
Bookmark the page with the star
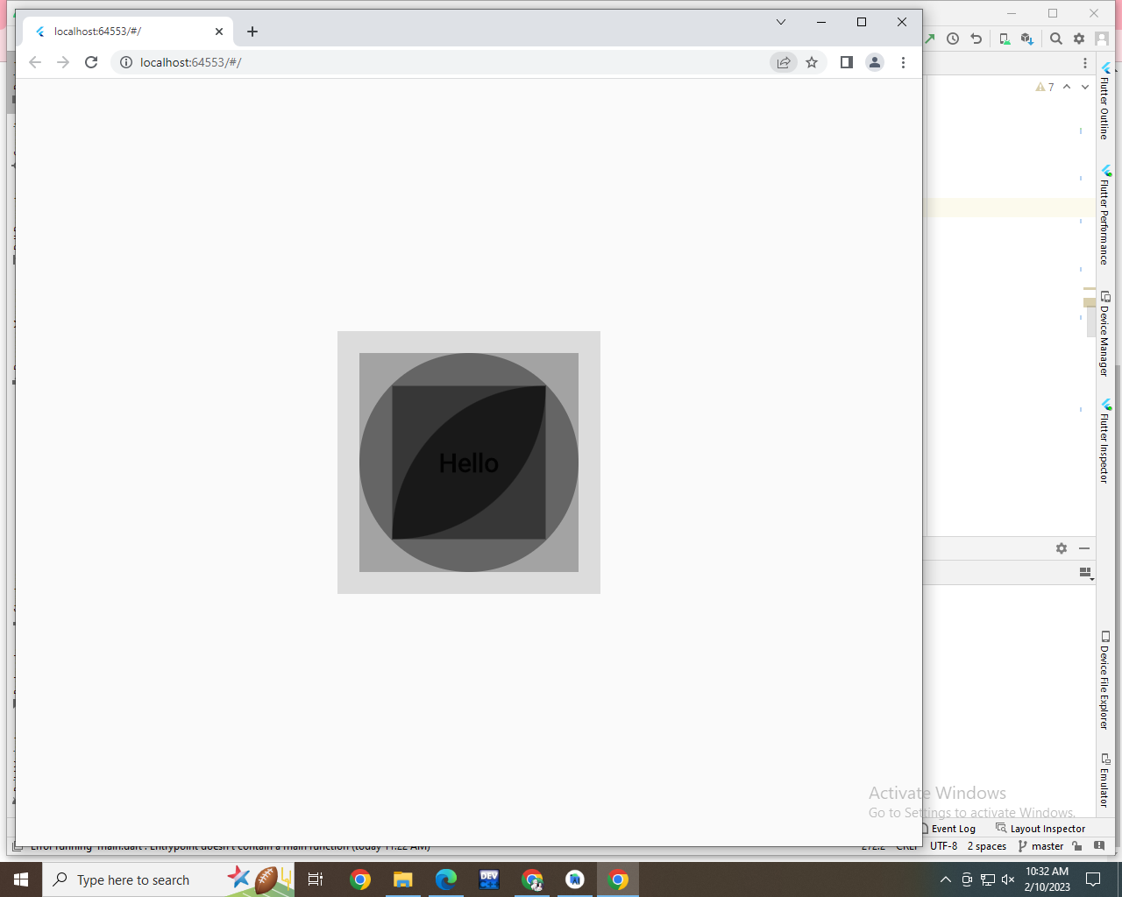(x=812, y=62)
